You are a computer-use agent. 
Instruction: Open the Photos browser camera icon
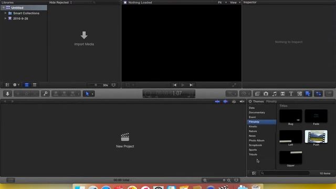pos(266,93)
